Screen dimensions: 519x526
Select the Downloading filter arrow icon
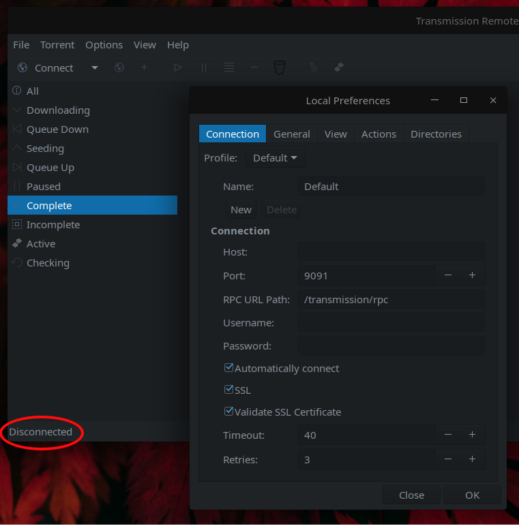pyautogui.click(x=17, y=110)
